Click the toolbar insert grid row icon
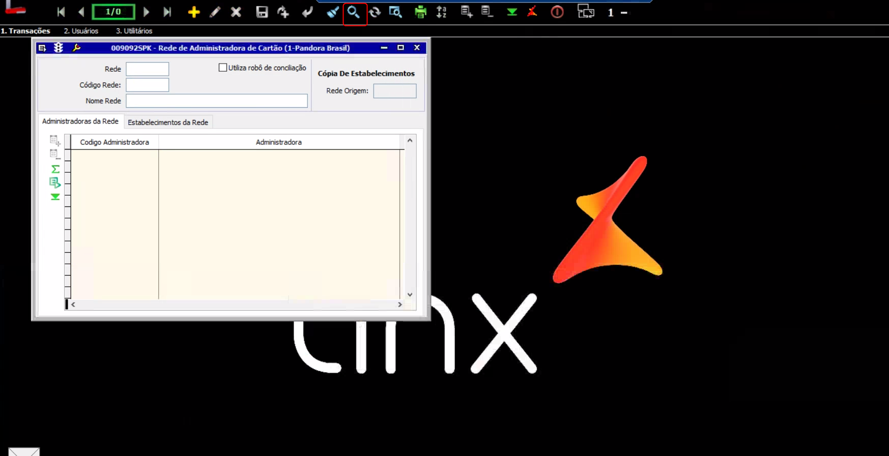This screenshot has height=456, width=889. [467, 12]
